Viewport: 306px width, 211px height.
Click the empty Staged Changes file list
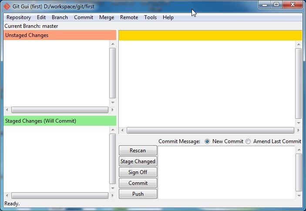pyautogui.click(x=57, y=159)
